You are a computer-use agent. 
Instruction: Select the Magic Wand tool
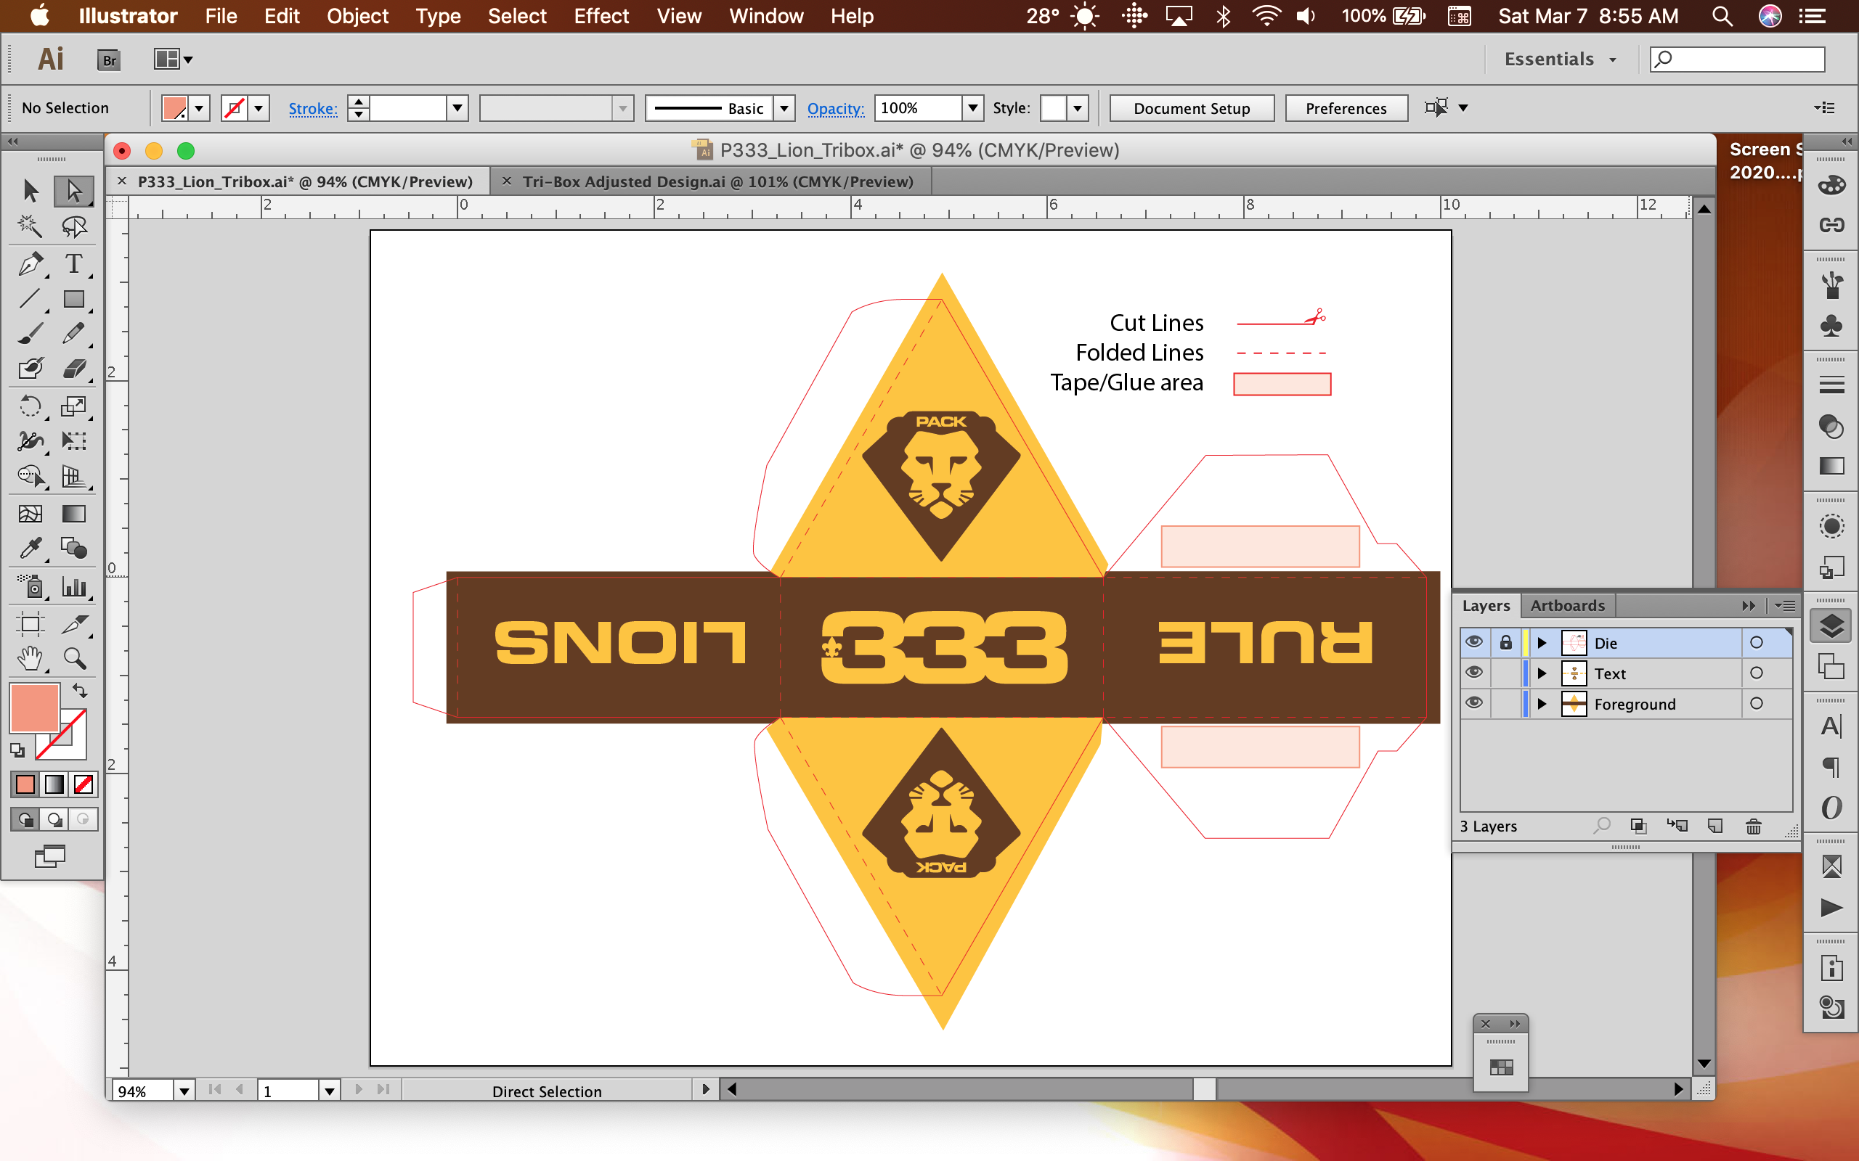click(x=30, y=226)
